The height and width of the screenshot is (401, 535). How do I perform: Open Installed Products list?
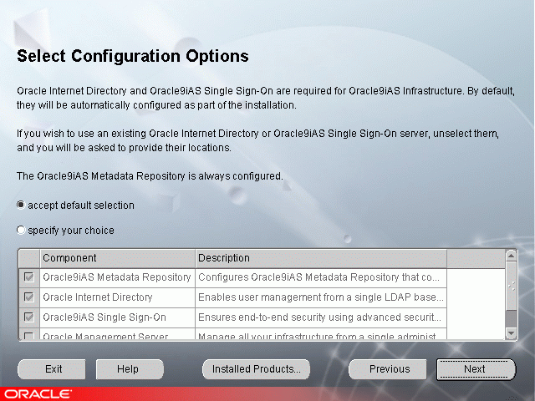coord(257,369)
